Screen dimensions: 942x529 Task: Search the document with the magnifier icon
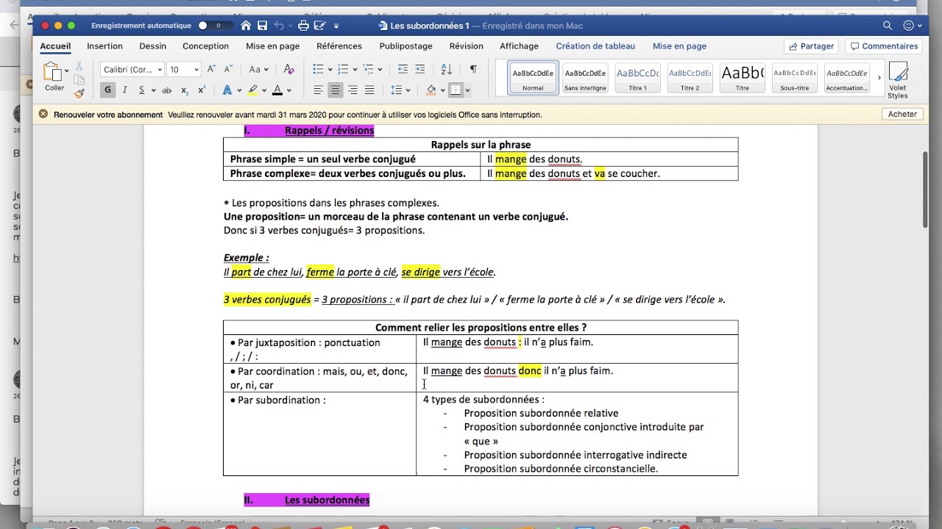click(x=888, y=26)
